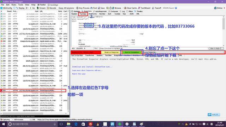Image resolution: width=226 pixels, height=127 pixels.
Task: Click the Replay sessions icon
Action: [x=17, y=8]
